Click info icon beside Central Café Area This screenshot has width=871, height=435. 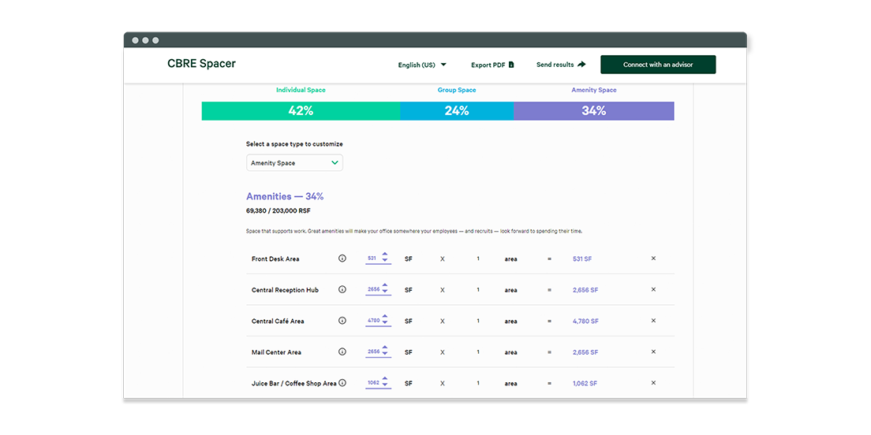click(342, 321)
